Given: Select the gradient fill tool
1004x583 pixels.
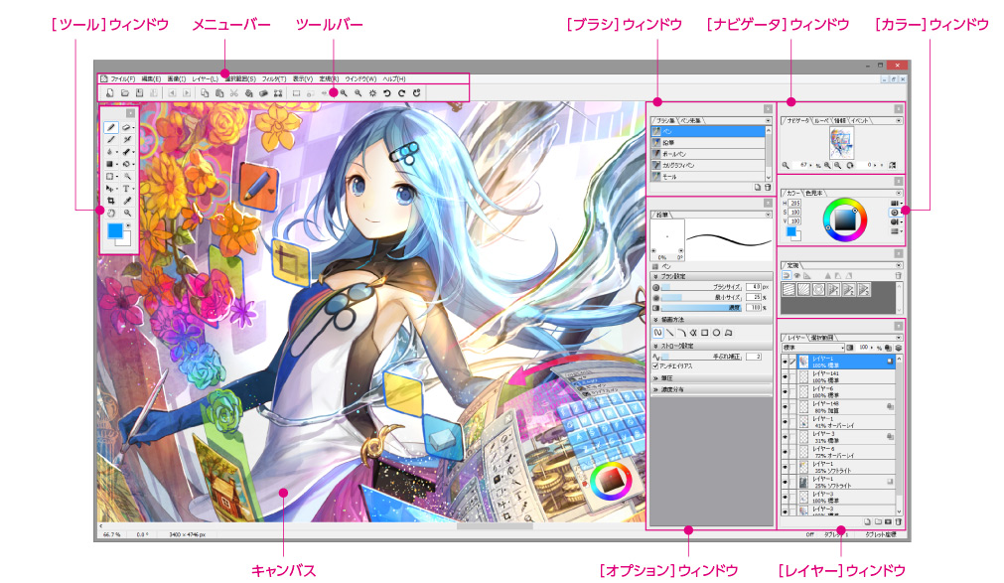Looking at the screenshot, I should click(109, 164).
